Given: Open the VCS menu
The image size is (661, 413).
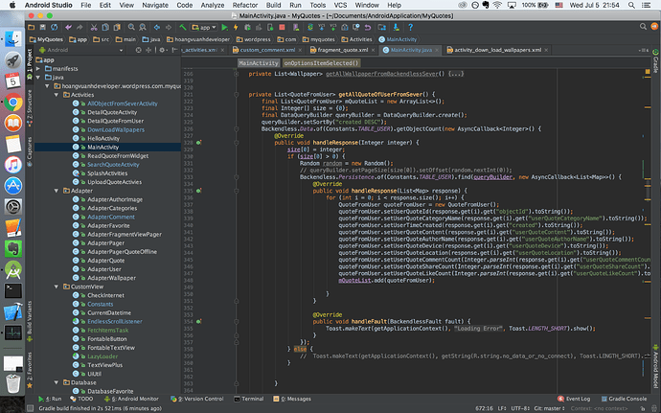Looking at the screenshot, I should tap(340, 5).
